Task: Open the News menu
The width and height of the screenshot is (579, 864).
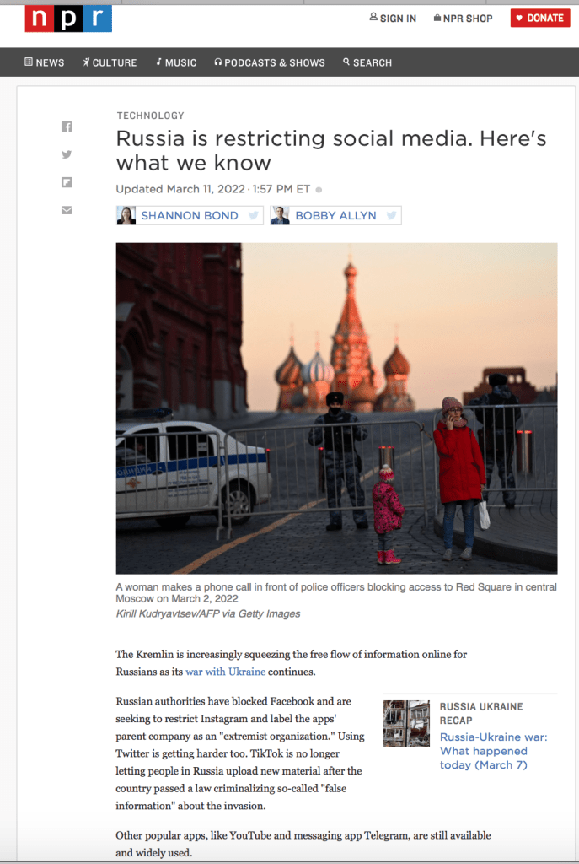Action: (45, 62)
